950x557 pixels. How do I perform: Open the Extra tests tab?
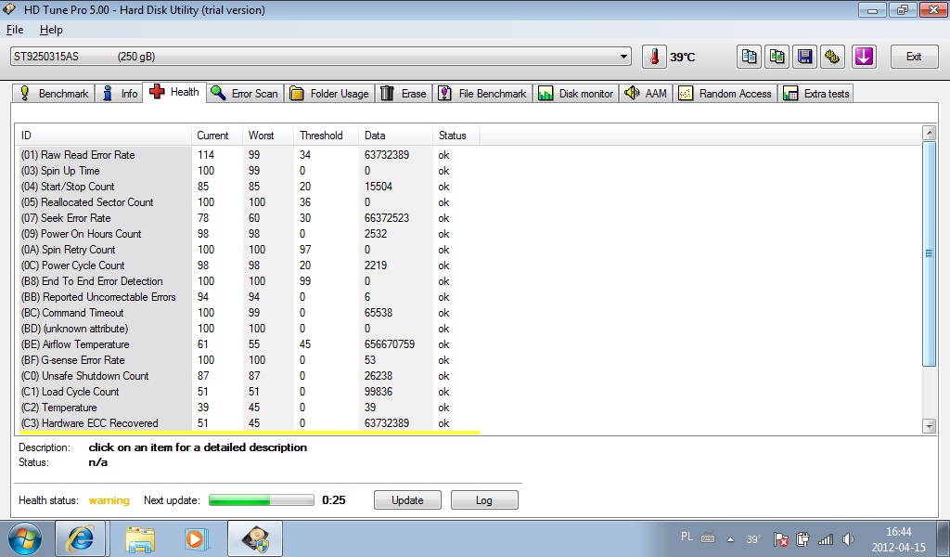[816, 94]
